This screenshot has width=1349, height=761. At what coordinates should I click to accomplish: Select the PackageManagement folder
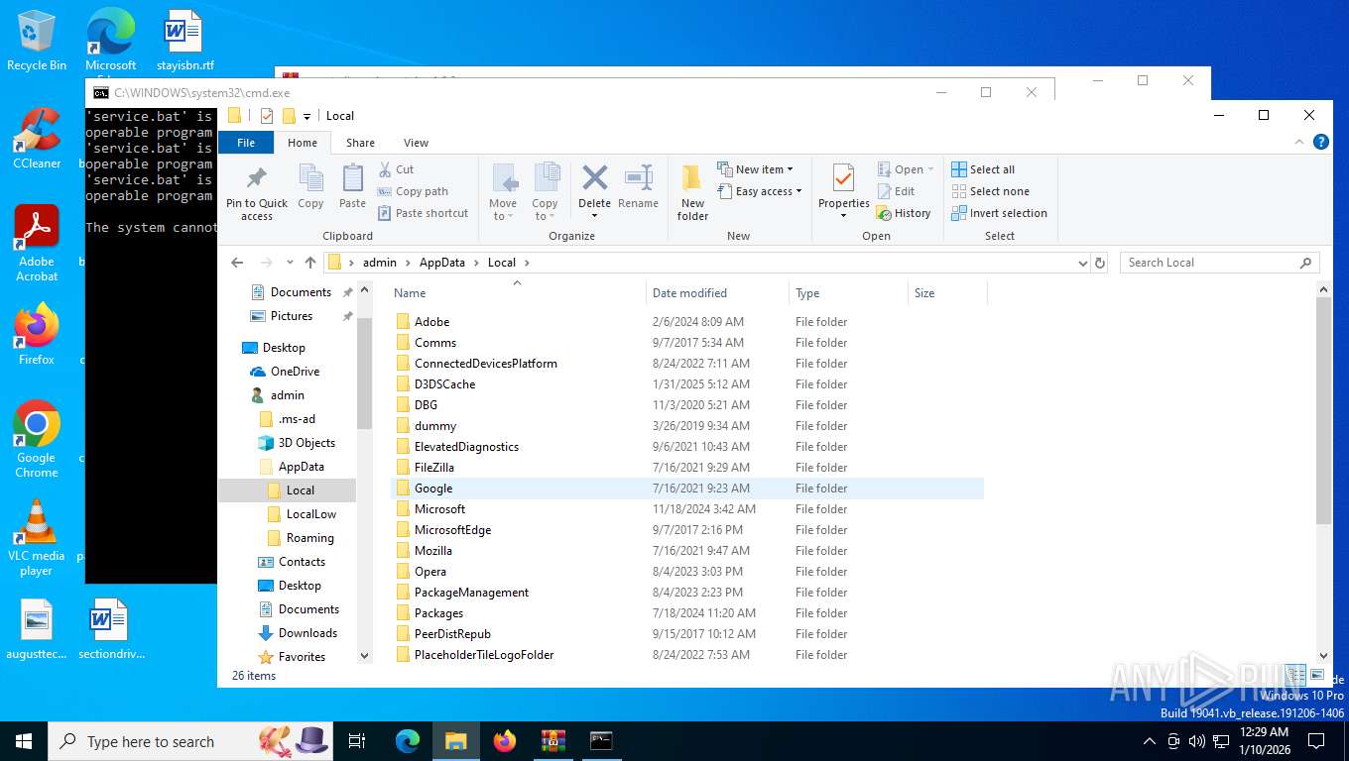point(686,593)
